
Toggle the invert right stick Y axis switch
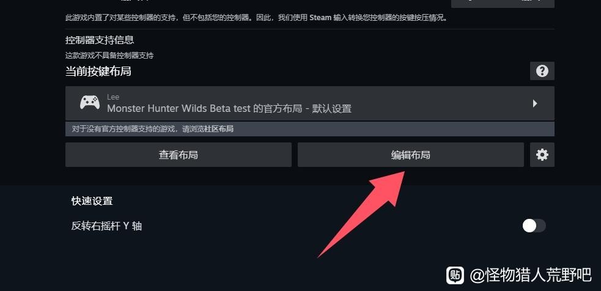pos(534,226)
